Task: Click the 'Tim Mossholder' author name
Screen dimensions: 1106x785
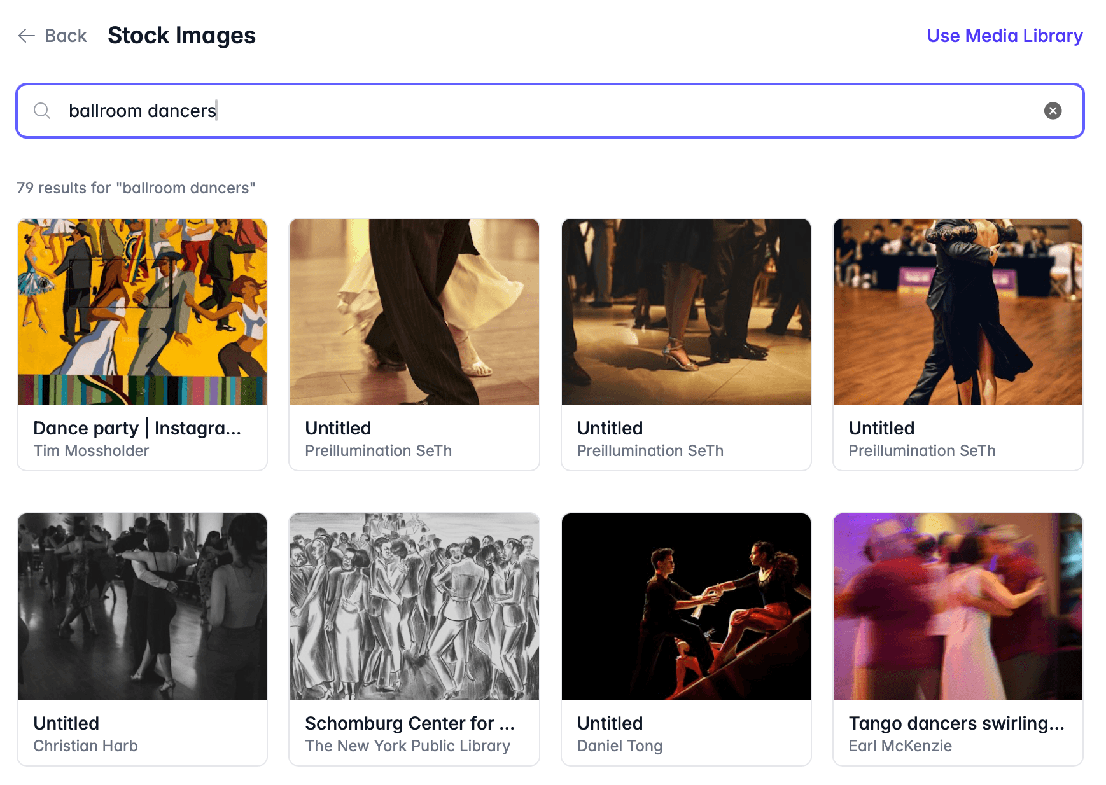Action: [x=91, y=451]
